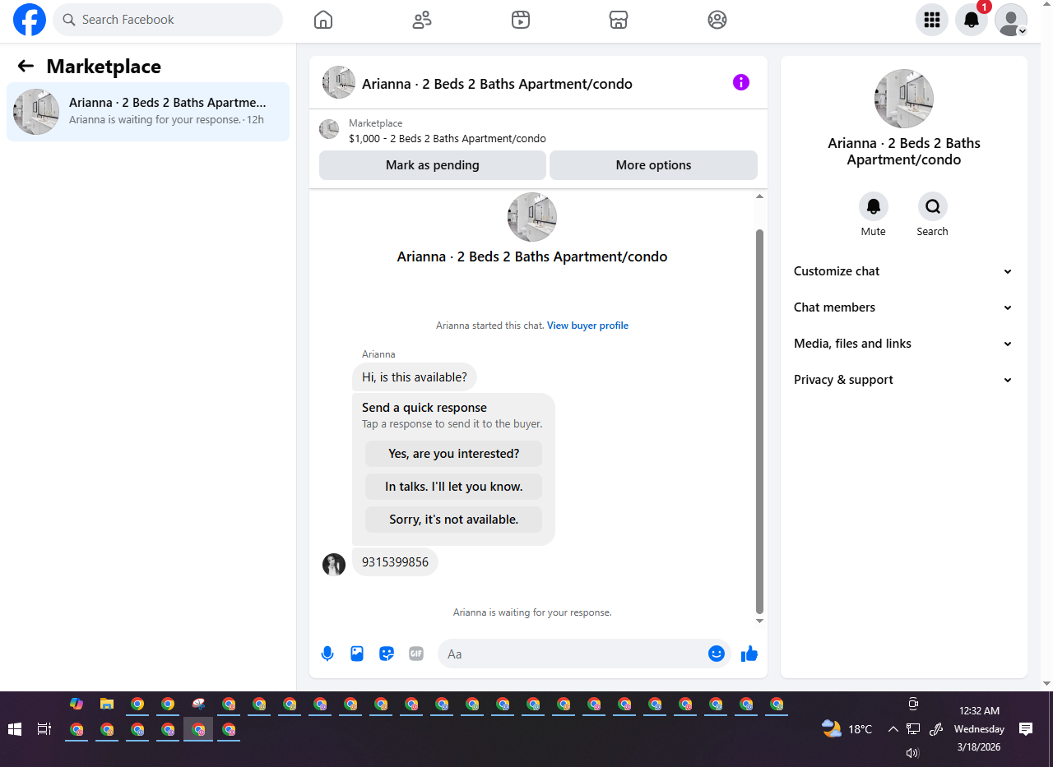Viewport: 1053px width, 767px height.
Task: Search in conversation with magnifier icon
Action: coord(933,206)
